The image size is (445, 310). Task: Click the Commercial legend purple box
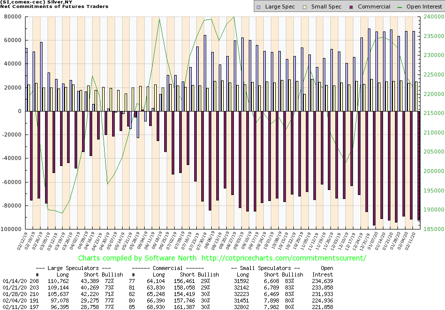tap(352, 7)
